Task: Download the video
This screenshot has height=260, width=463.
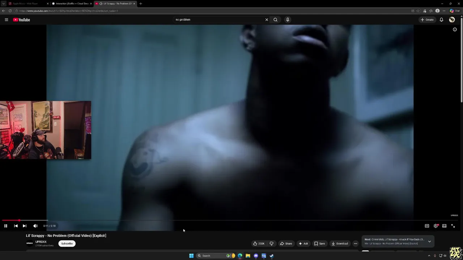Action: click(x=340, y=243)
